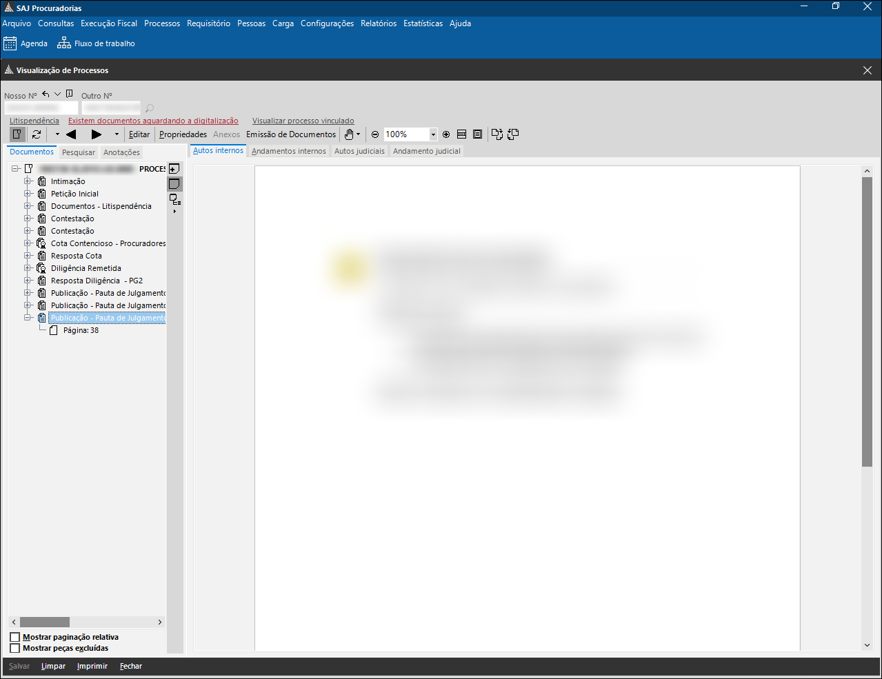
Task: Select the hand pan tool
Action: pos(350,134)
